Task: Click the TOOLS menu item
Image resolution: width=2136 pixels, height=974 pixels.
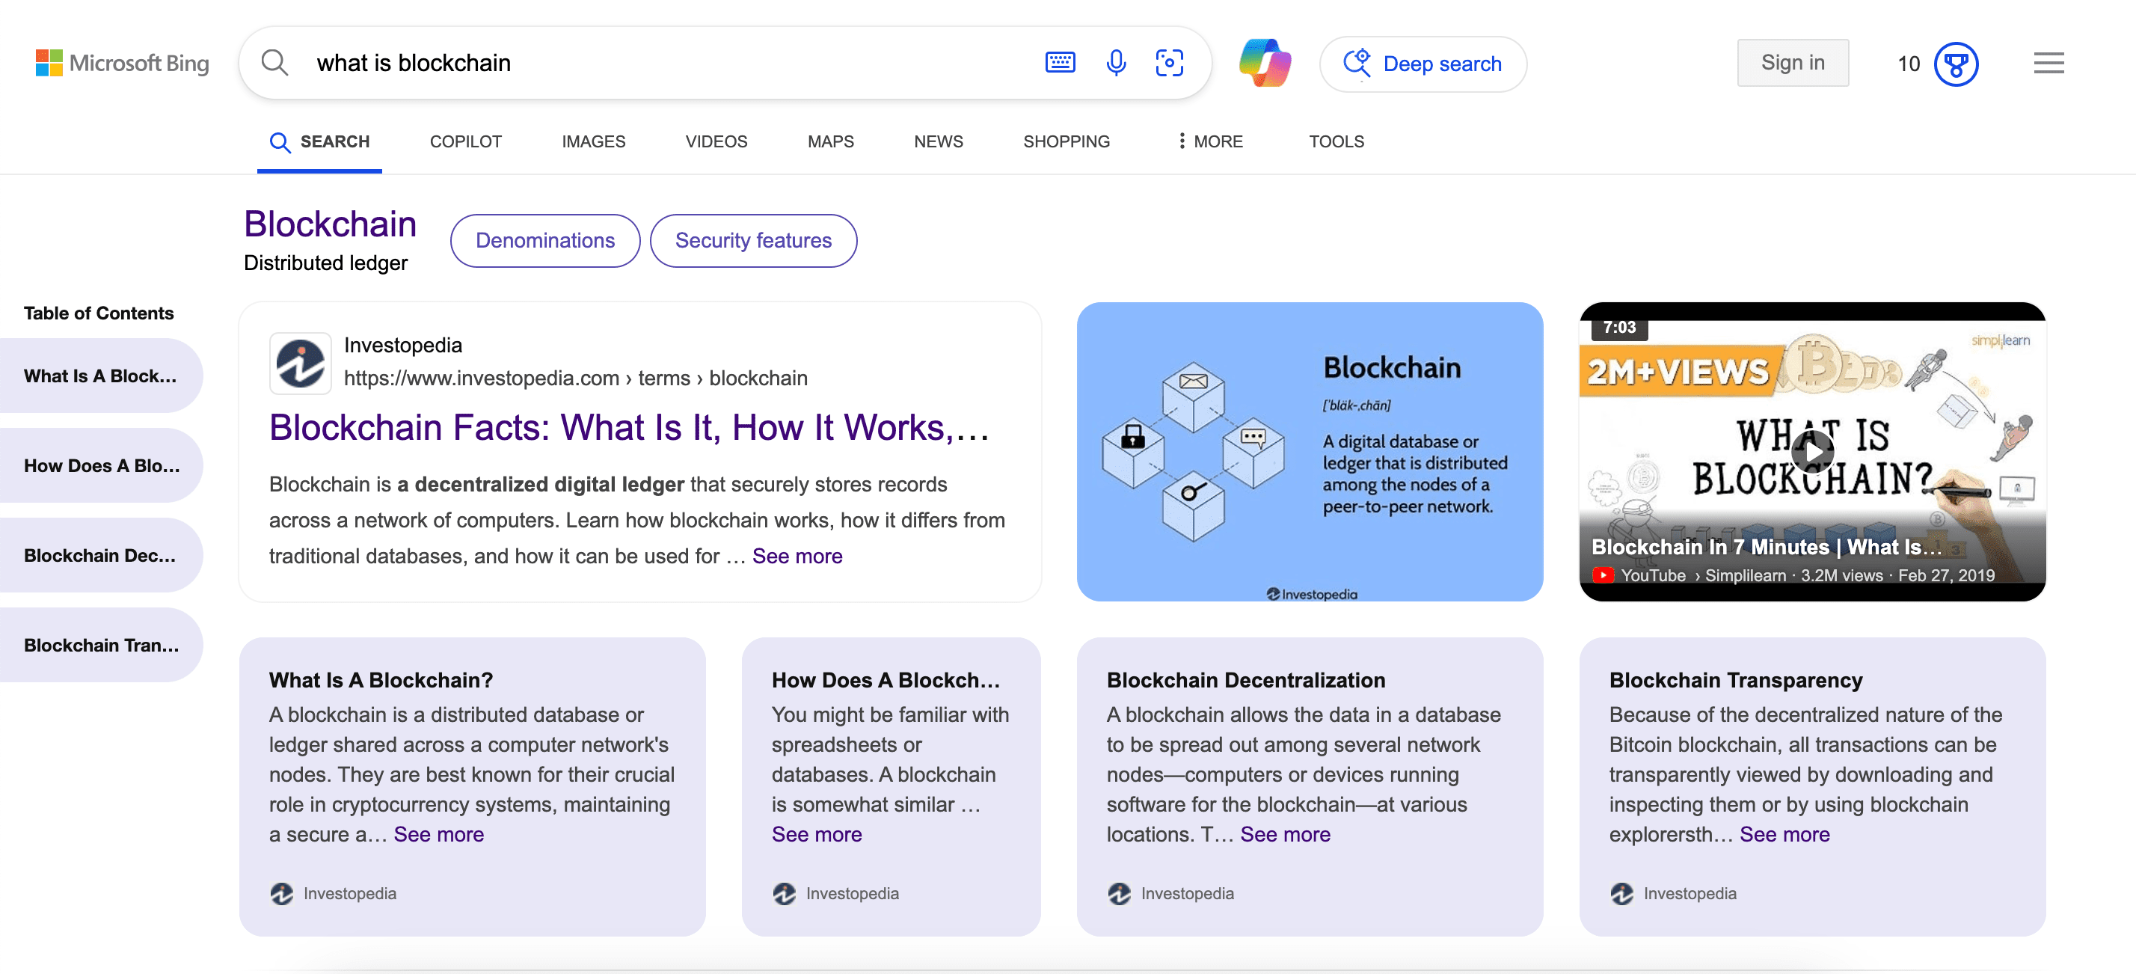Action: [x=1335, y=141]
